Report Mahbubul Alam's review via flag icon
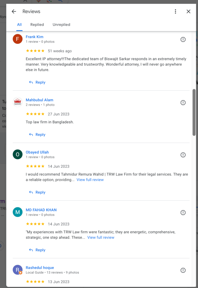Image resolution: width=198 pixels, height=288 pixels. point(183,103)
